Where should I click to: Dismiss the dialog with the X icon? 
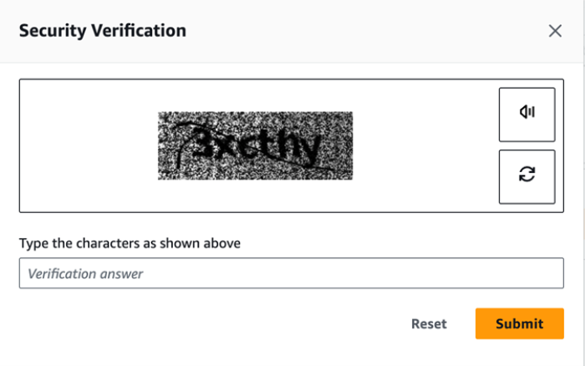555,31
